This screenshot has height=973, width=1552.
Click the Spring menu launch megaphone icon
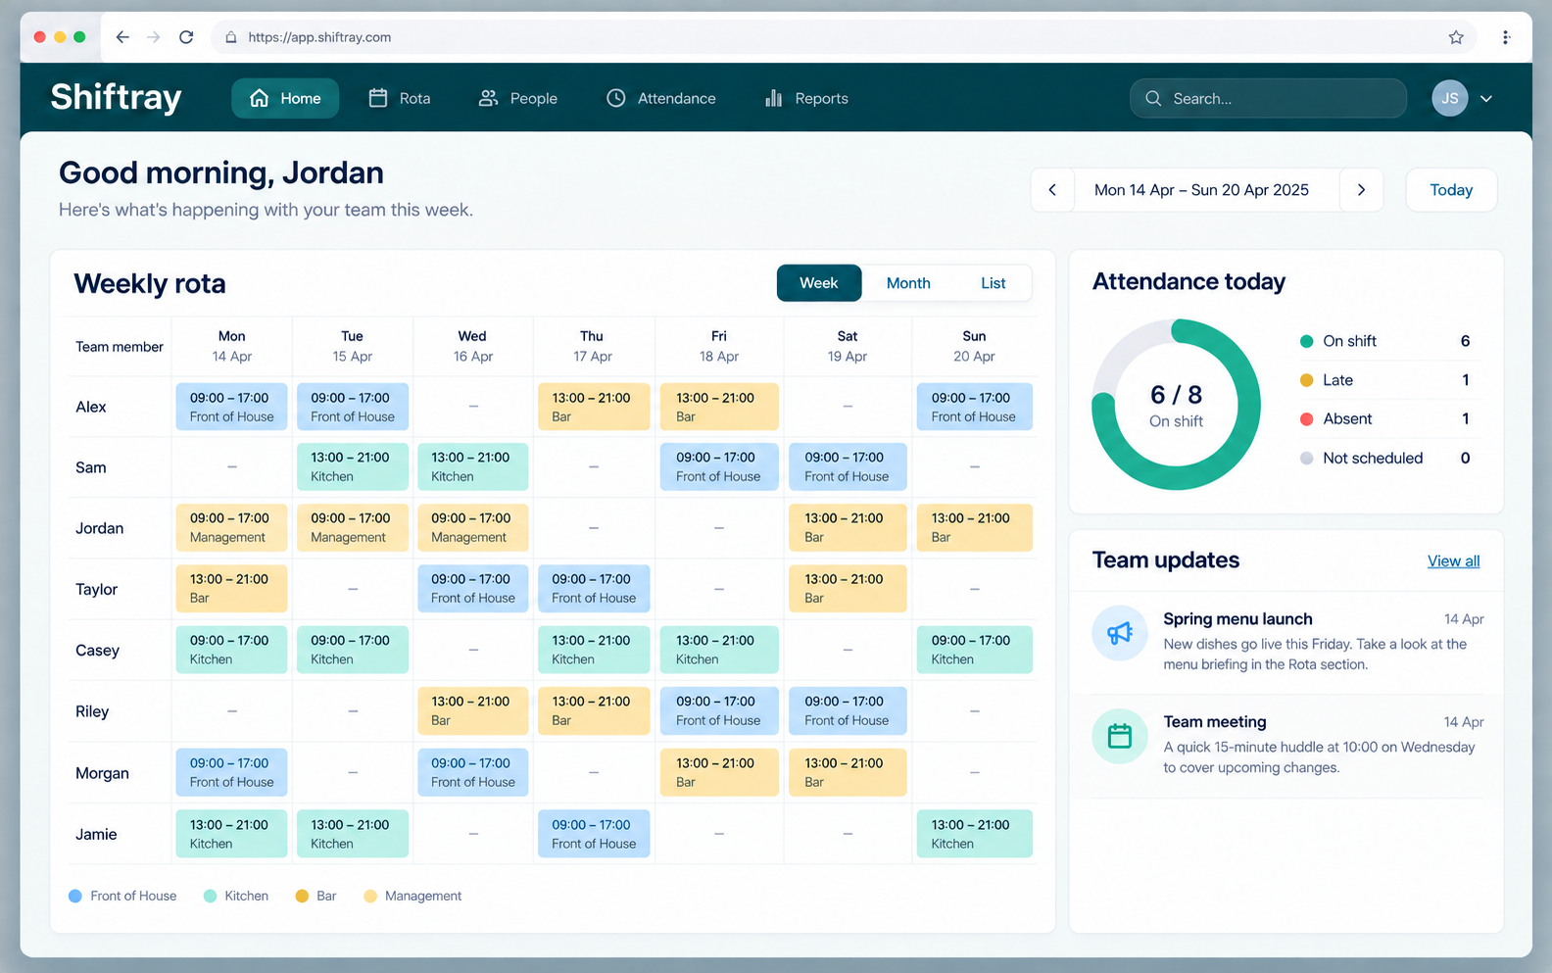tap(1120, 633)
